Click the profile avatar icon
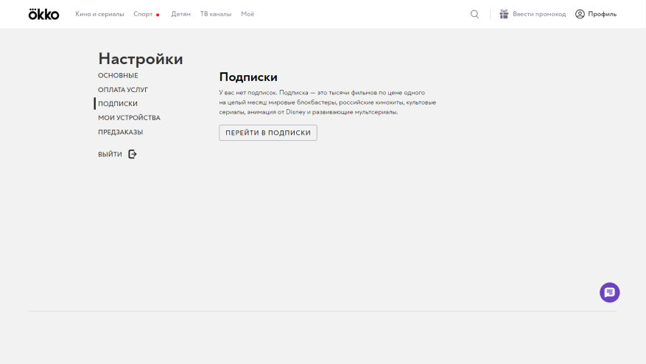The height and width of the screenshot is (364, 646). pos(580,14)
